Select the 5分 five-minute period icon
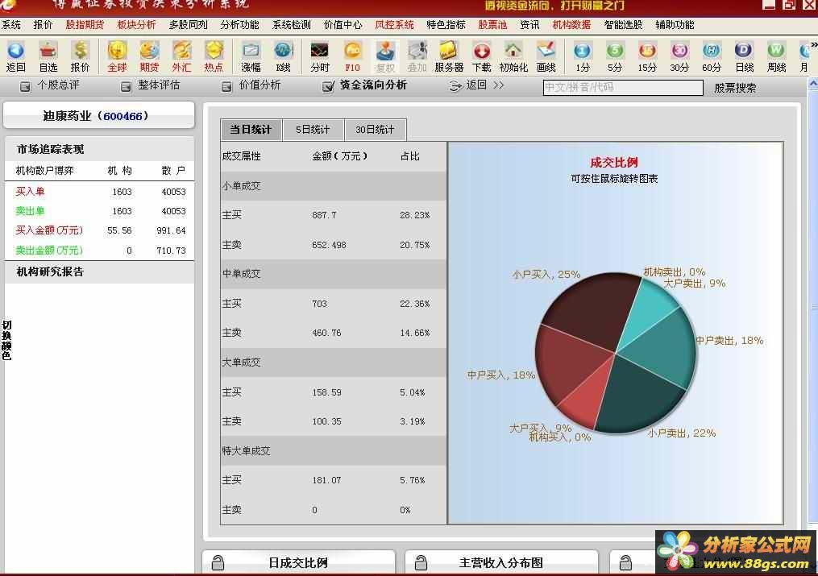This screenshot has height=576, width=818. click(x=615, y=57)
